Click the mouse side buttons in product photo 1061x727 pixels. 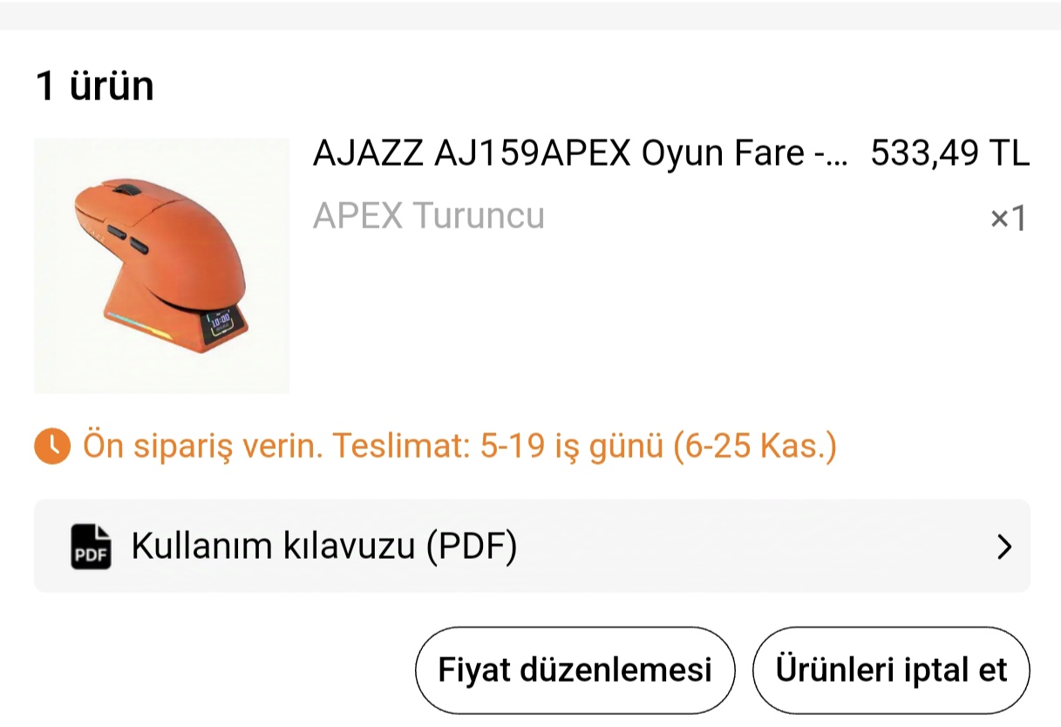point(128,241)
